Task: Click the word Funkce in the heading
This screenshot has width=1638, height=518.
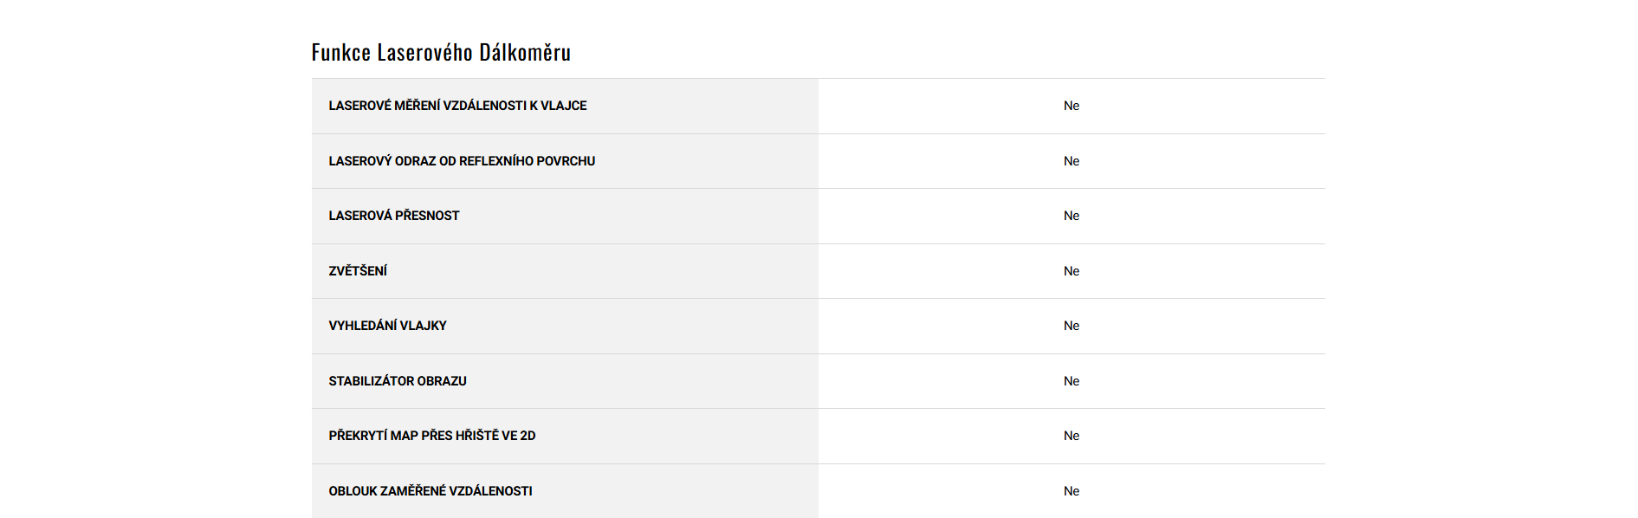Action: click(341, 53)
